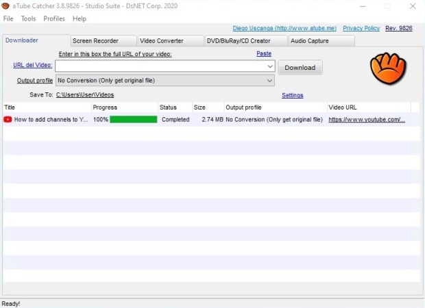Screen dimensions: 425x308
Task: Open the Profiles menu
Action: tap(54, 18)
